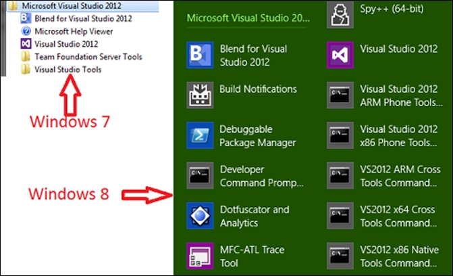Open Visual Studio 2012 ARM Phone Tools icon
This screenshot has width=453, height=276.
pyautogui.click(x=340, y=95)
